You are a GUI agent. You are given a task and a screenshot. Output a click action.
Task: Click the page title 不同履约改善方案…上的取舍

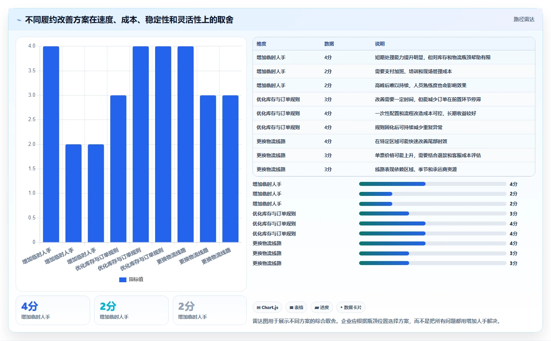pyautogui.click(x=129, y=20)
